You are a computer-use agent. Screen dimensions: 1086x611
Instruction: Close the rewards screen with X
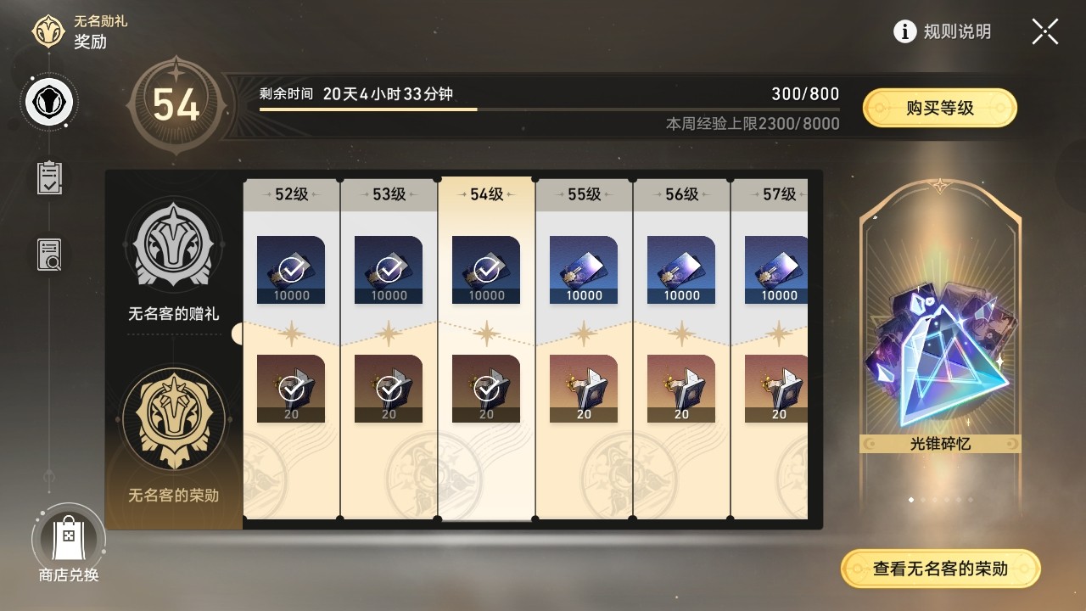[1044, 32]
